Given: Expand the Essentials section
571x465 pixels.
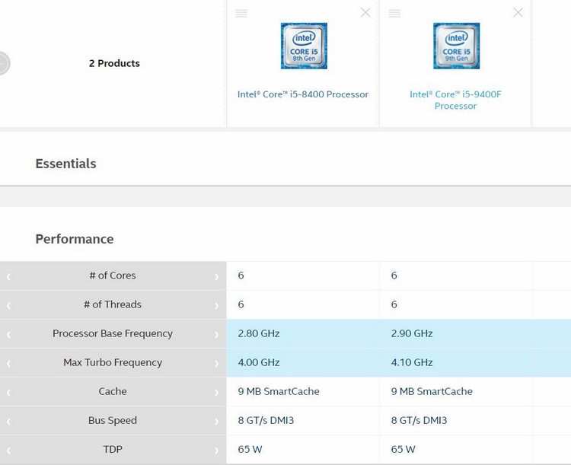Looking at the screenshot, I should [x=66, y=164].
